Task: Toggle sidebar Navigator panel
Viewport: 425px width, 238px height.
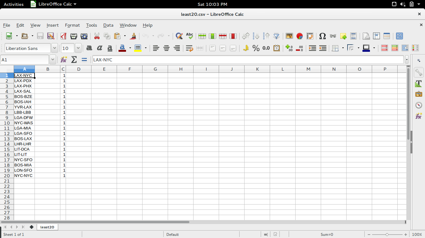Action: pyautogui.click(x=419, y=105)
